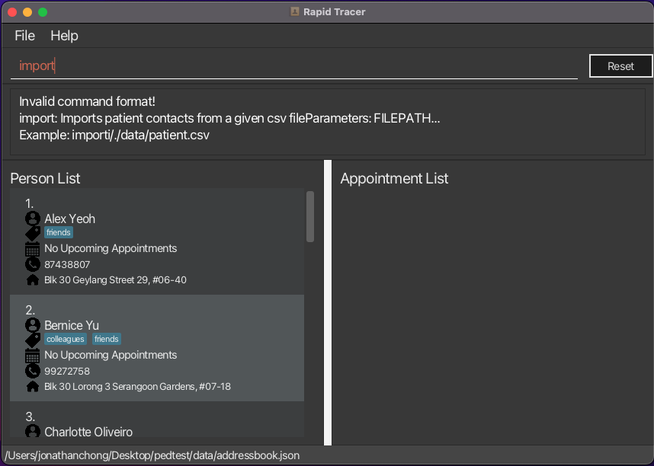Click the command input box containing 'import'

pyautogui.click(x=293, y=65)
